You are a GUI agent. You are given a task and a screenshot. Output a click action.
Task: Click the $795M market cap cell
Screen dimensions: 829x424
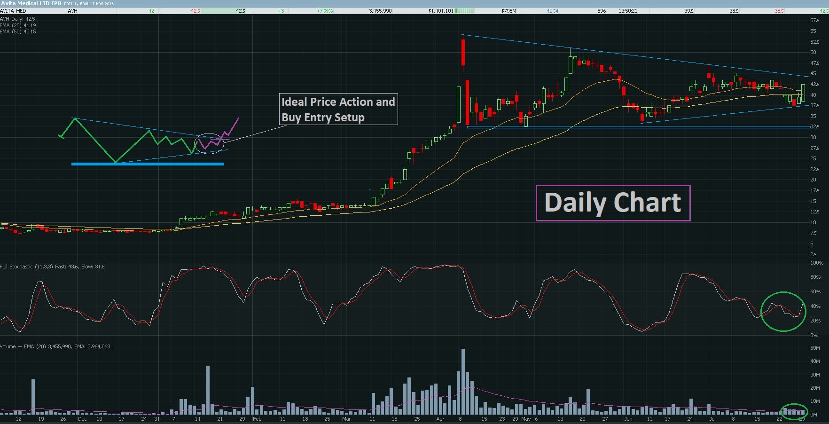click(508, 11)
